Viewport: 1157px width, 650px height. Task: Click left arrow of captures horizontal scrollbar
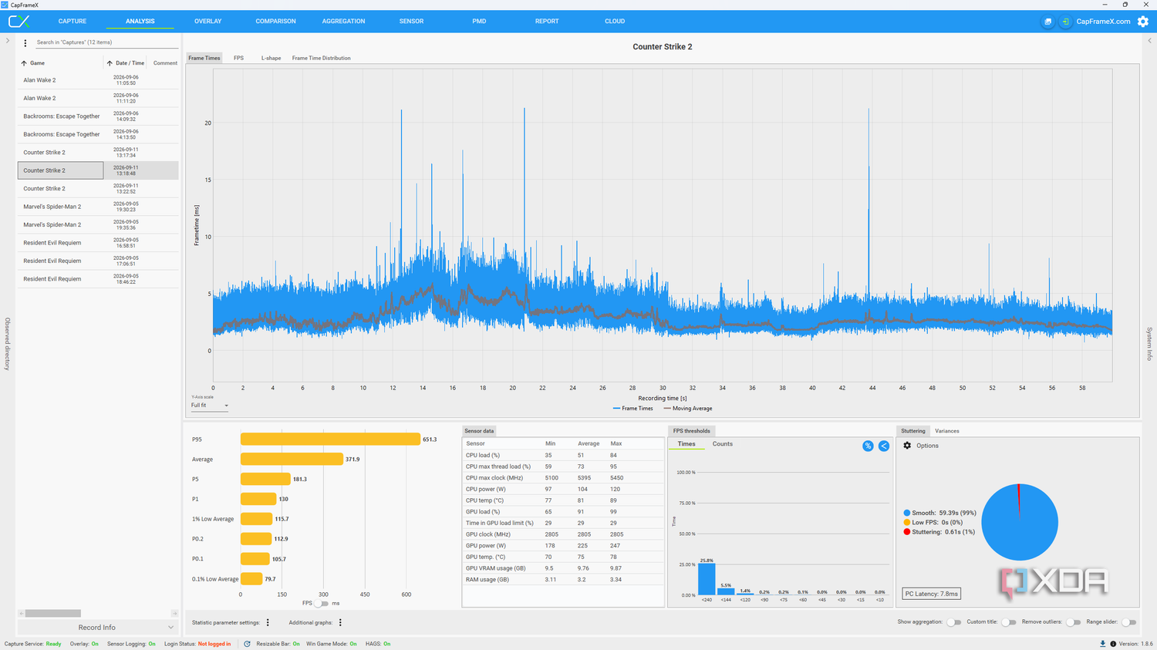tap(22, 614)
